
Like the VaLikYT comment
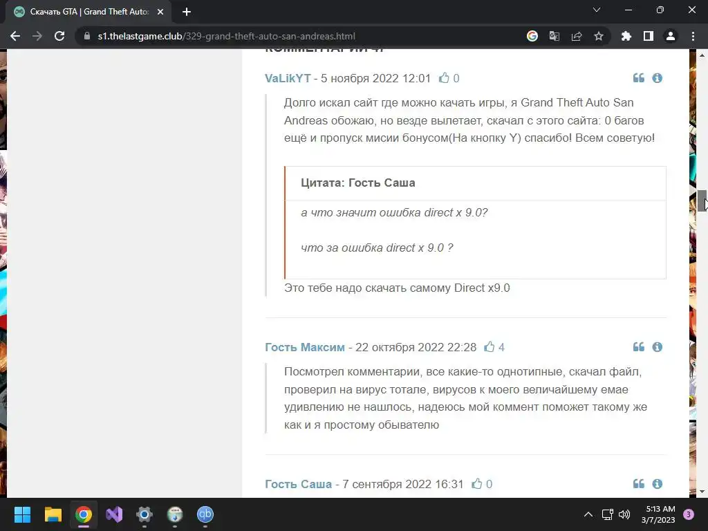point(445,78)
